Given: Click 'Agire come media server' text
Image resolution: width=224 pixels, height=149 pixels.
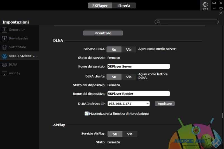Looking at the screenshot, I should [x=157, y=49].
